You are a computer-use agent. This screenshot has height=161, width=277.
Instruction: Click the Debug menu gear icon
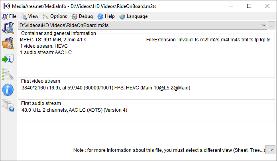click(x=75, y=17)
